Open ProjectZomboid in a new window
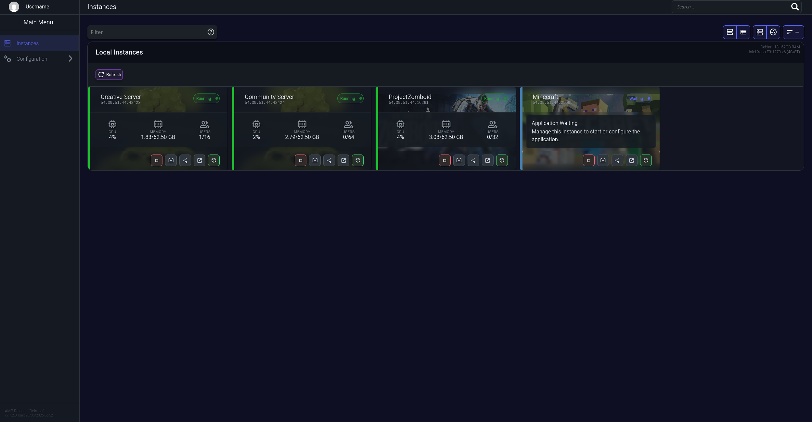This screenshot has width=812, height=422. pyautogui.click(x=487, y=160)
